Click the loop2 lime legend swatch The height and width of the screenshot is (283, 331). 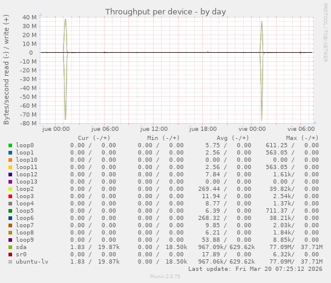(10, 189)
